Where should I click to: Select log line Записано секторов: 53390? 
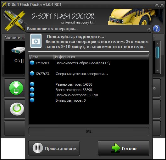[89, 95]
